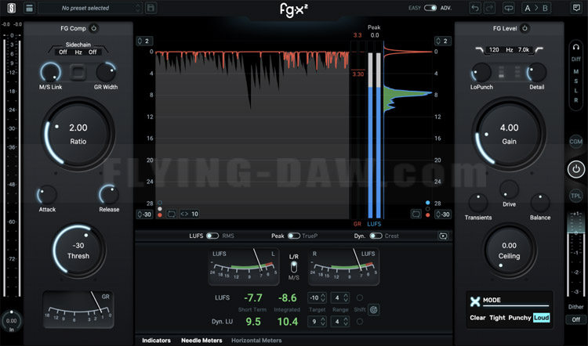Click the Release knob

pyautogui.click(x=109, y=195)
